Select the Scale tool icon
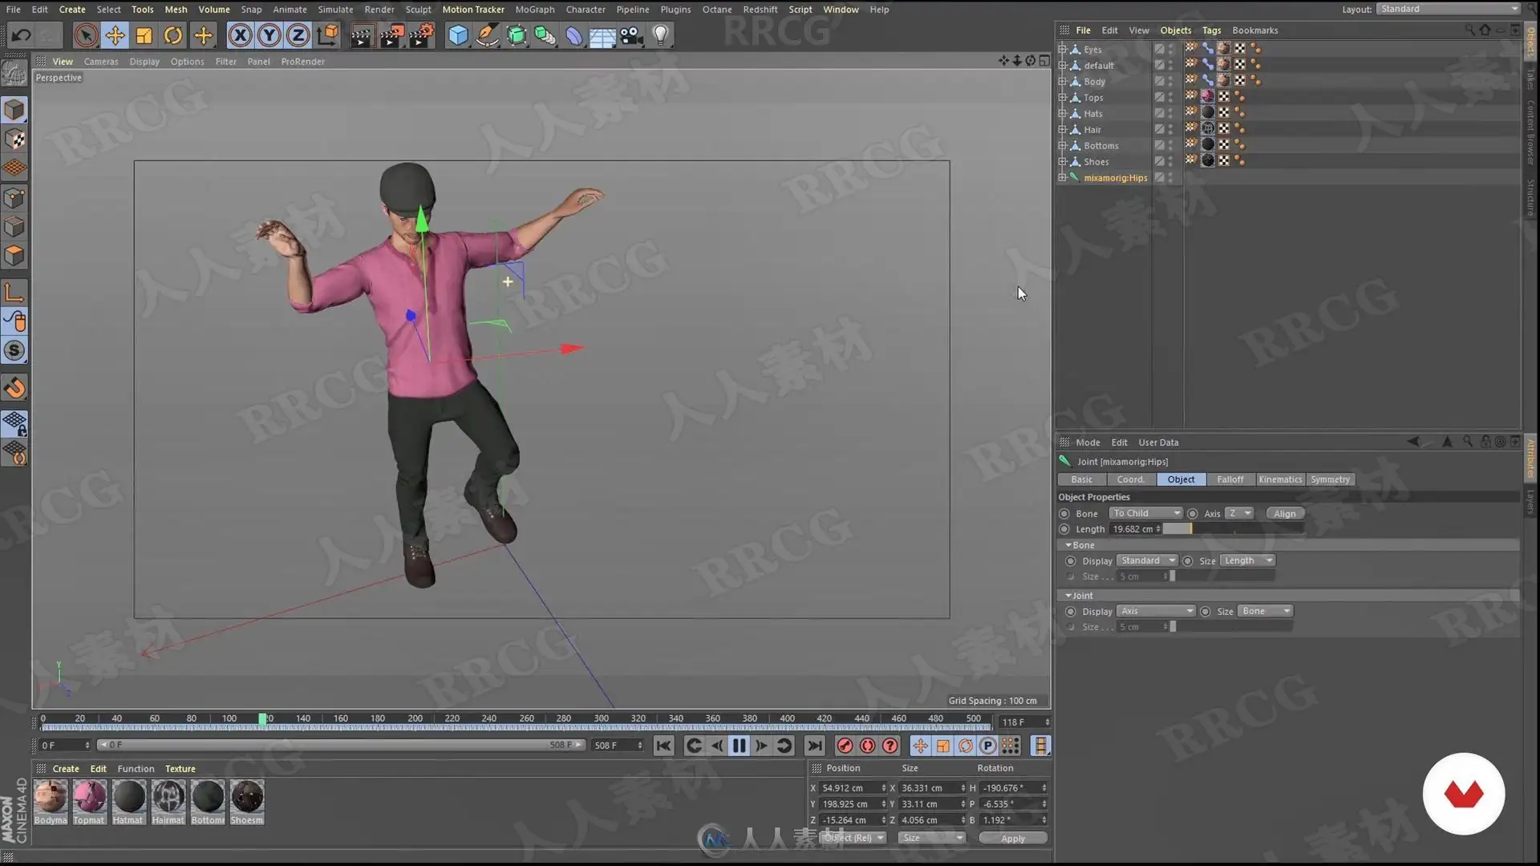 click(144, 35)
